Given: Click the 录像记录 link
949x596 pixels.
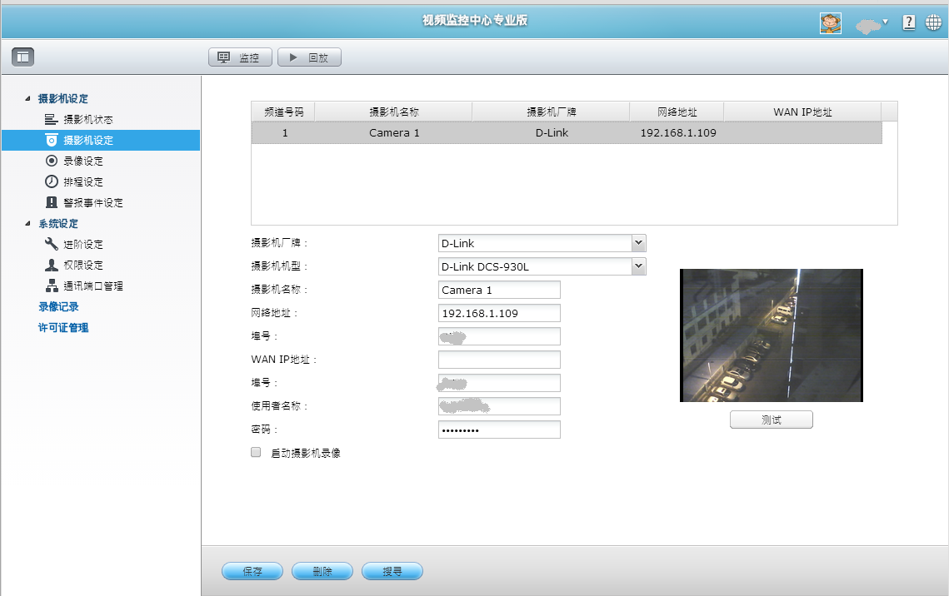Looking at the screenshot, I should click(x=58, y=307).
